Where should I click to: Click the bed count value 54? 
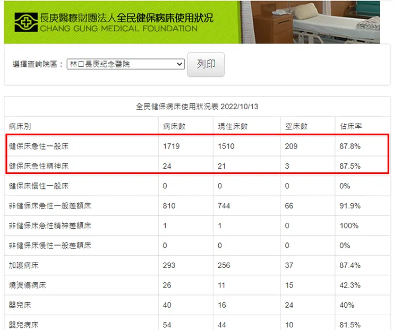167,325
